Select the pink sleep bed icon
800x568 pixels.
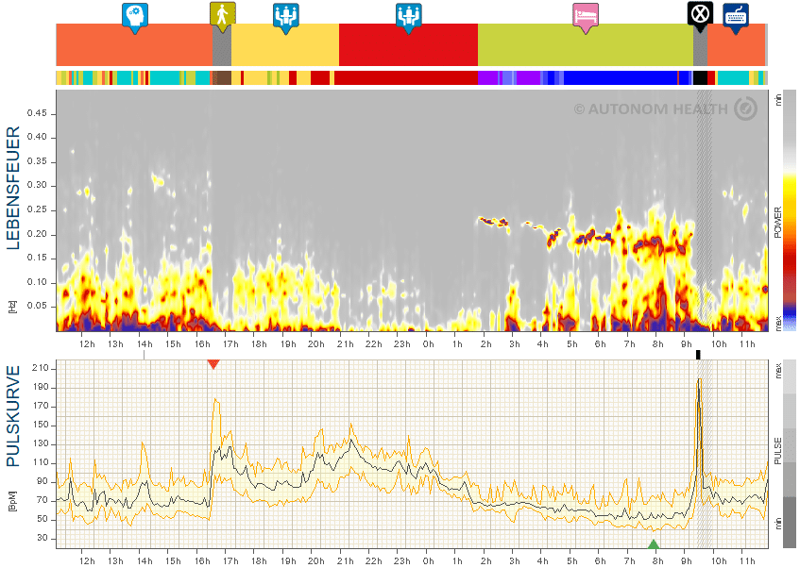pyautogui.click(x=586, y=17)
